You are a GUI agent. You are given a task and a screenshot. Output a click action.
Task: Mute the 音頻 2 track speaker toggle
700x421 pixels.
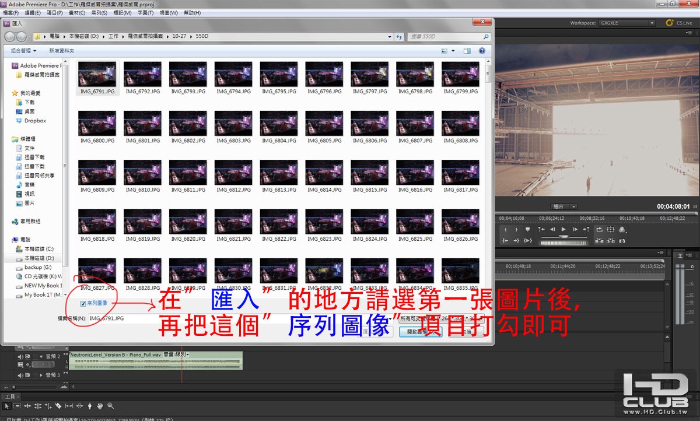[20, 356]
